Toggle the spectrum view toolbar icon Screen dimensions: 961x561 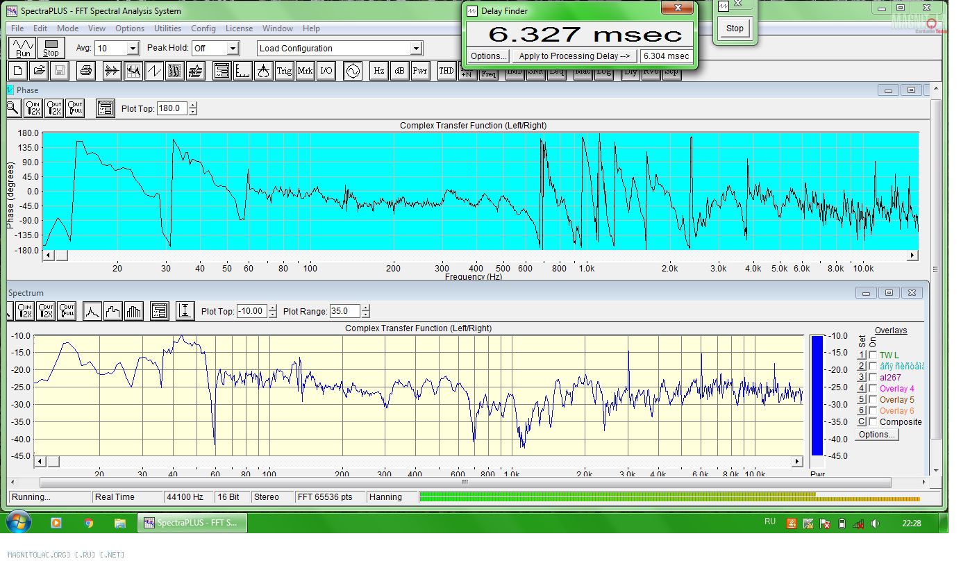[133, 70]
